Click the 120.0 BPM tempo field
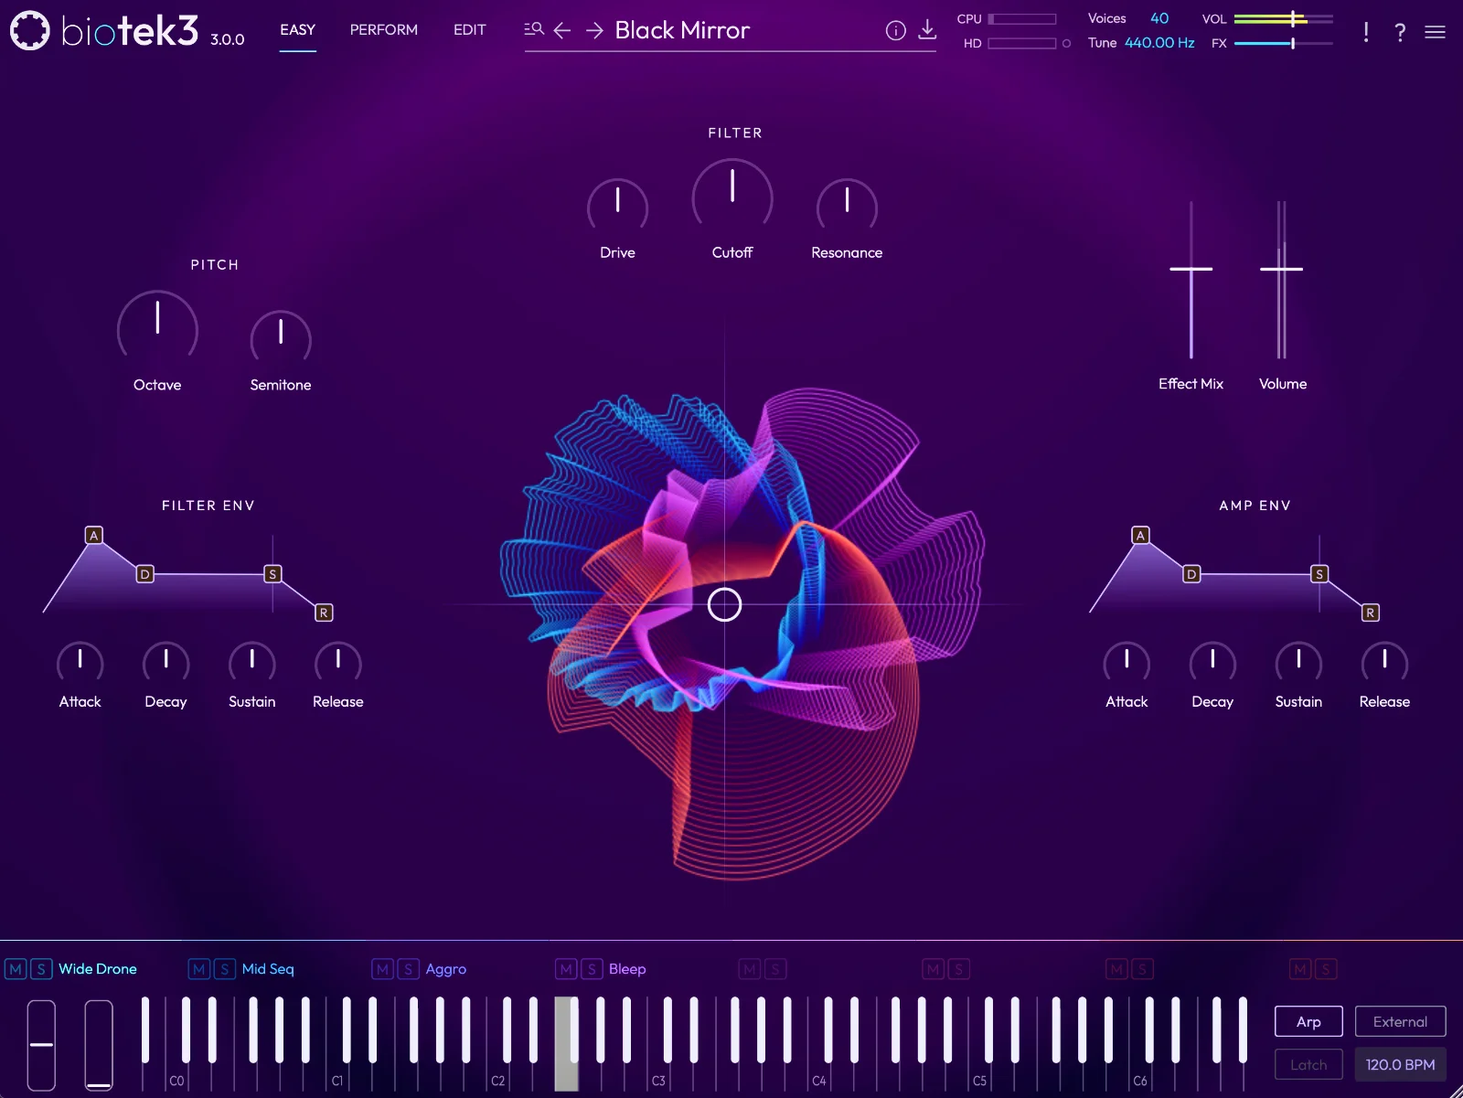The width and height of the screenshot is (1463, 1098). [1400, 1064]
